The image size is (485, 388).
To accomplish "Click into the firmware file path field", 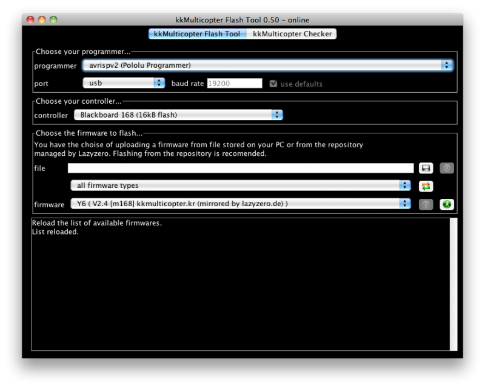I will 240,168.
